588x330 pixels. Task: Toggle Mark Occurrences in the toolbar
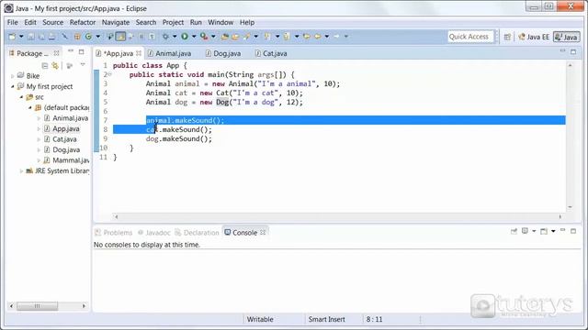coord(120,37)
